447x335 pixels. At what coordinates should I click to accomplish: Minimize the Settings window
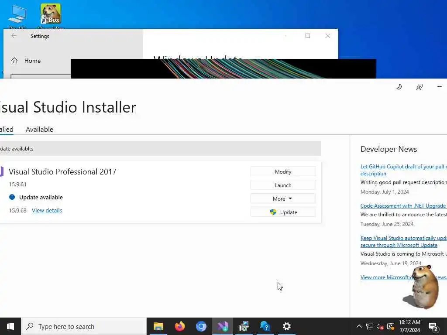pos(288,36)
